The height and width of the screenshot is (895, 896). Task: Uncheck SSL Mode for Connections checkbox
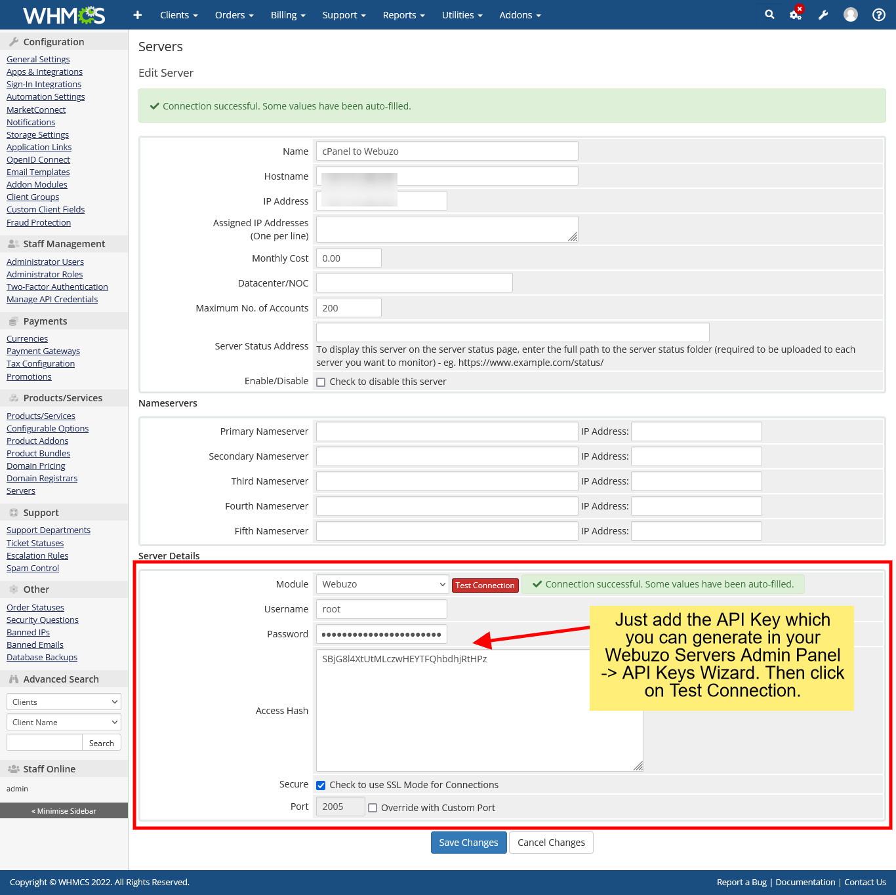tap(321, 786)
